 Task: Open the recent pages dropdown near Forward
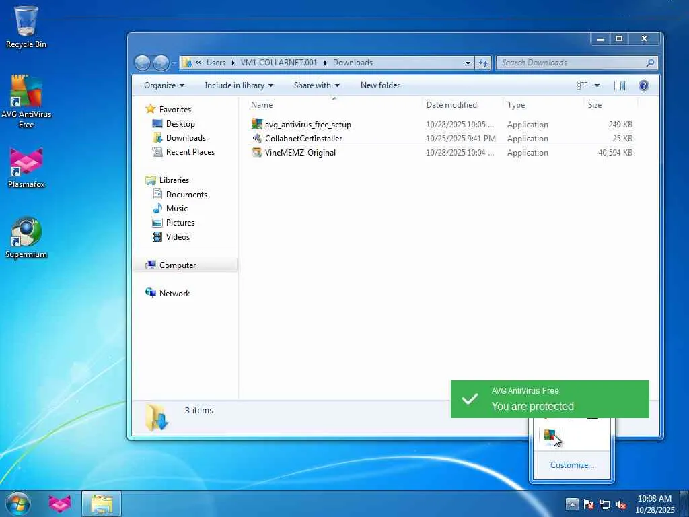point(174,63)
